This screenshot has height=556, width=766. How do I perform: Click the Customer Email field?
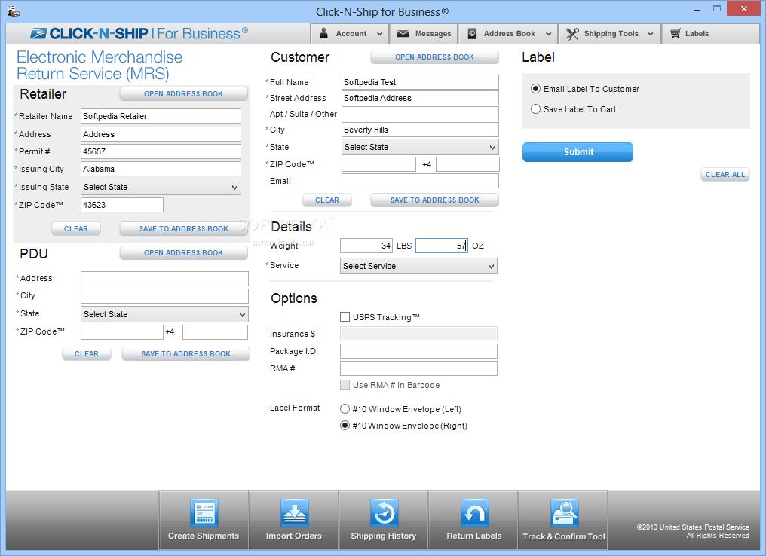(x=420, y=181)
